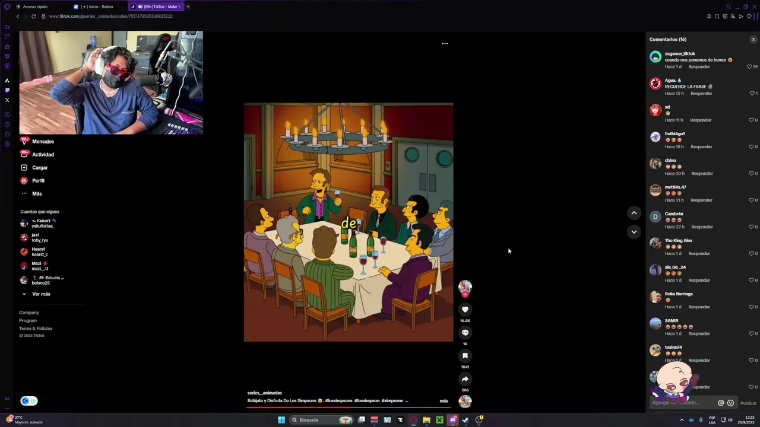Expand the video description with más
Screen dimensions: 760x427
click(x=444, y=401)
